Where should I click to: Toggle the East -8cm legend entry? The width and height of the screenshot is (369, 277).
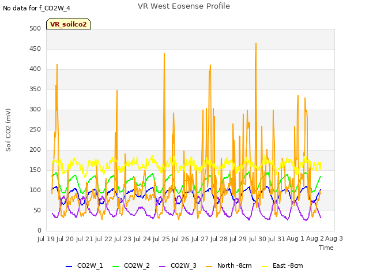point(282,265)
